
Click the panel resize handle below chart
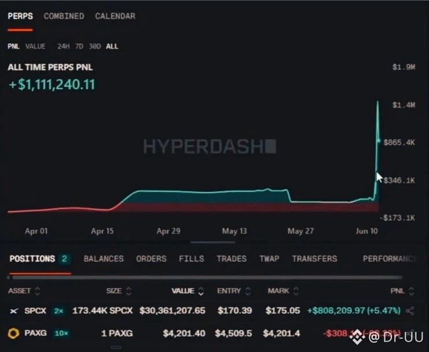[x=213, y=242]
